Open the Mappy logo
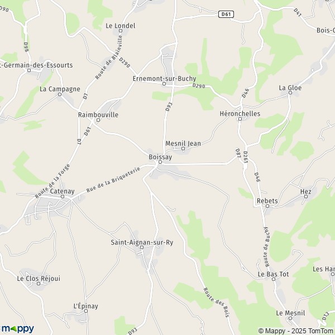This screenshot has height=335, width=335. [x=18, y=329]
